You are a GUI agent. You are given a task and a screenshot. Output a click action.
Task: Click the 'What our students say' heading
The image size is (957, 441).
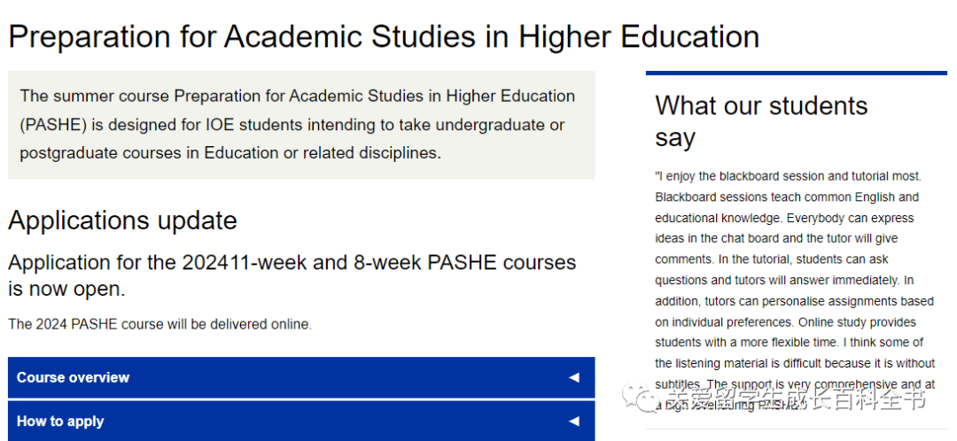click(x=761, y=121)
